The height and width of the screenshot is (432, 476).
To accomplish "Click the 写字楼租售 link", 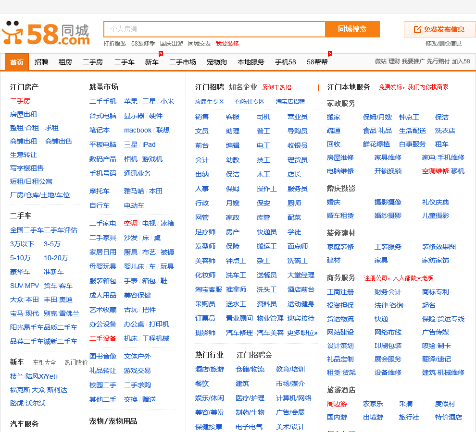I will click(x=27, y=168).
